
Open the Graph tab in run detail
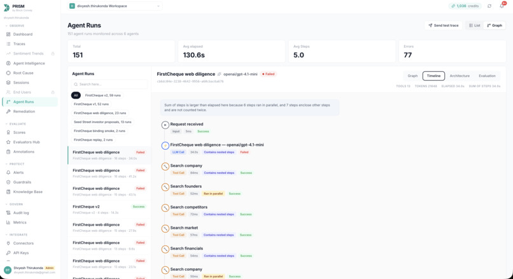(412, 76)
